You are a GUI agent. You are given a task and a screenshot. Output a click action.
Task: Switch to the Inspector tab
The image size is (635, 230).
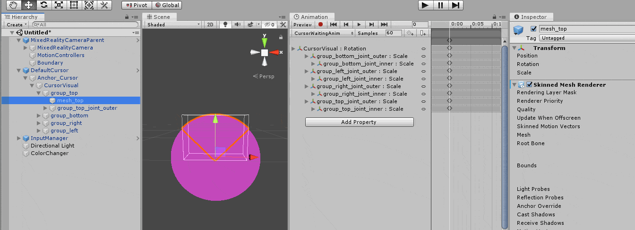point(531,17)
